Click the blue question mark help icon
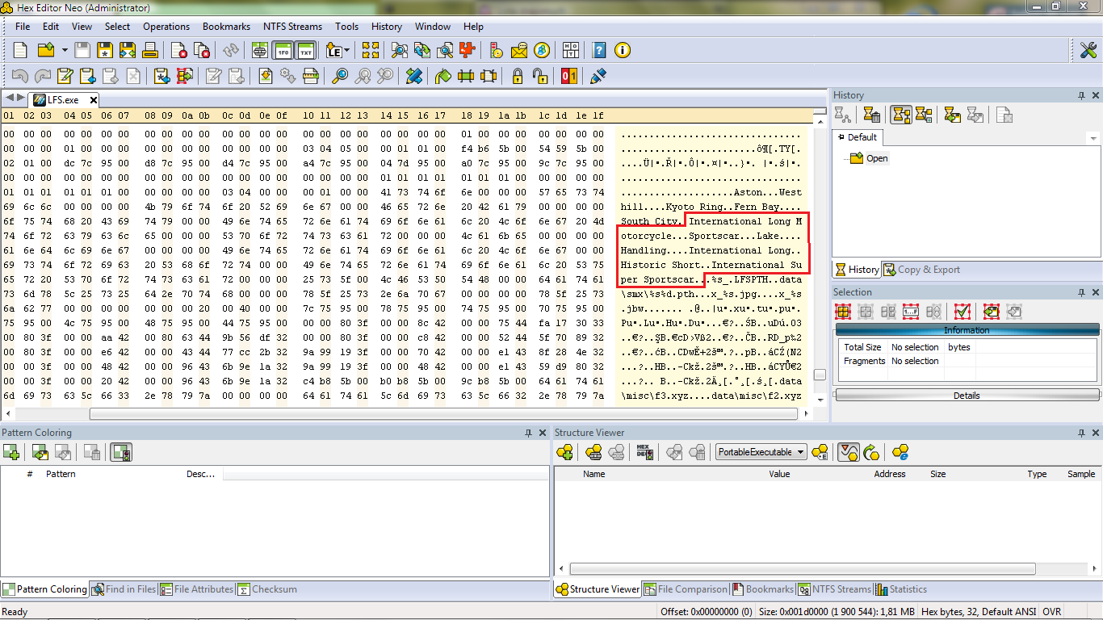This screenshot has height=620, width=1103. tap(599, 50)
